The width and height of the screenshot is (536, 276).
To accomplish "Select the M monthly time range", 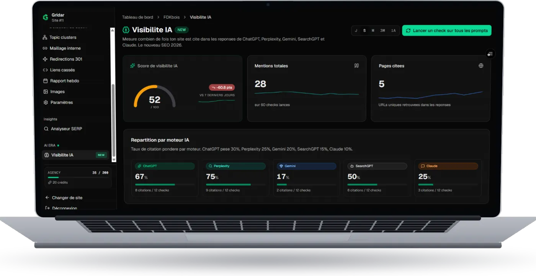I will [x=373, y=31].
